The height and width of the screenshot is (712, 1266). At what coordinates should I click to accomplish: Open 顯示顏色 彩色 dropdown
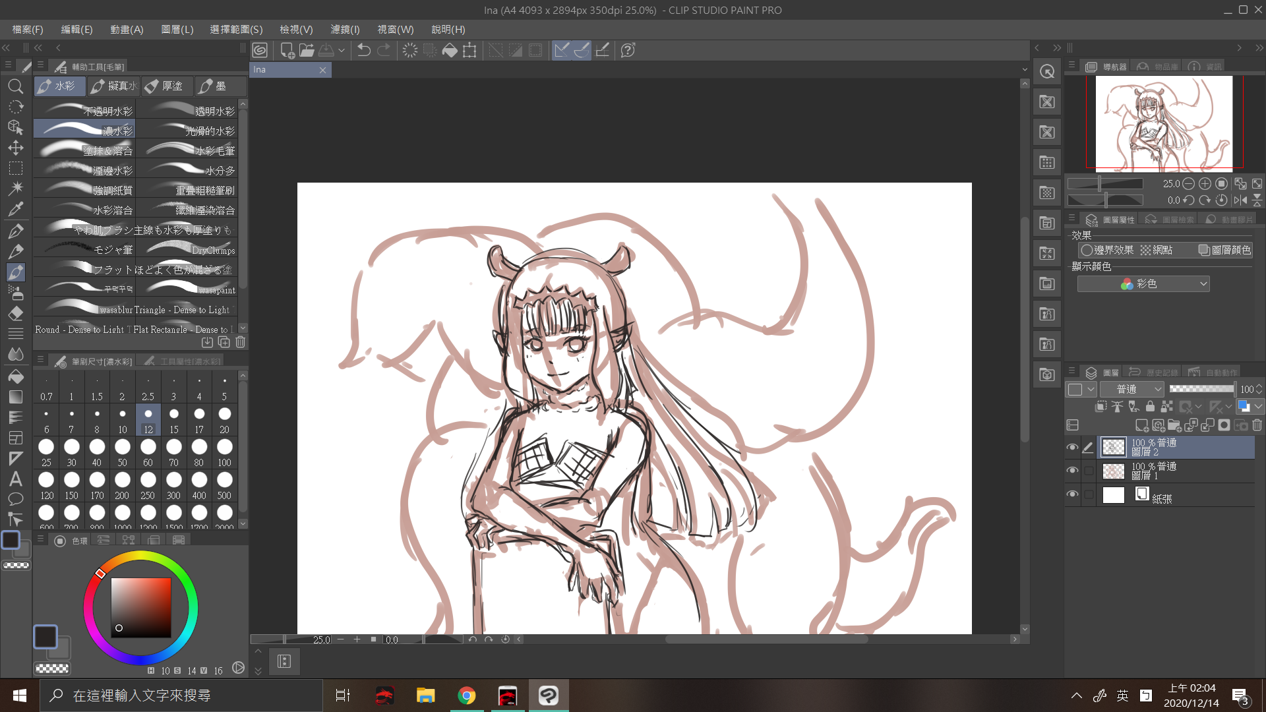coord(1143,283)
